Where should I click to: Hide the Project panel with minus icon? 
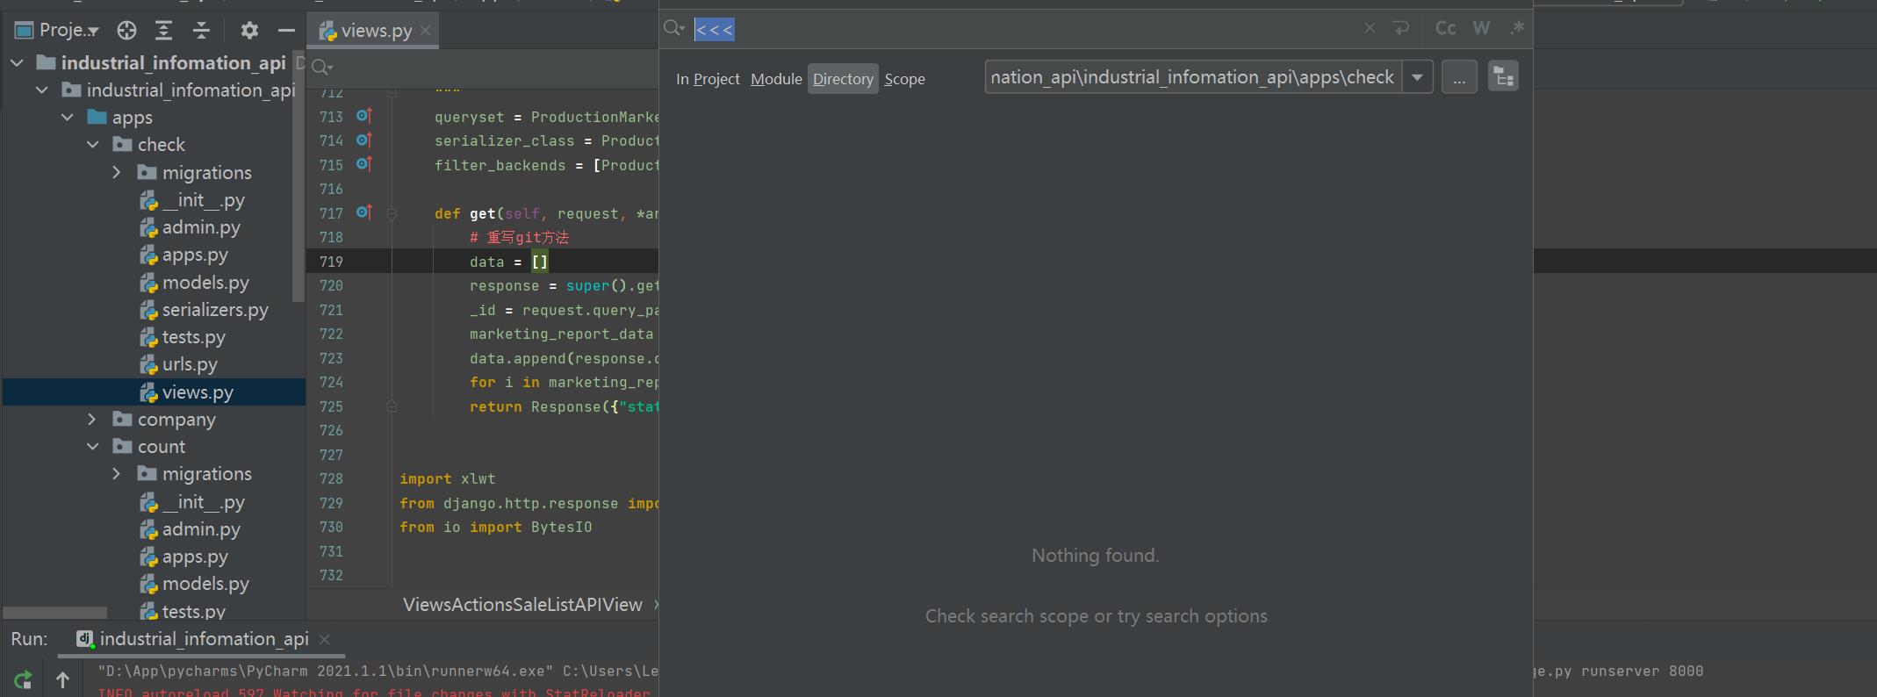tap(286, 31)
